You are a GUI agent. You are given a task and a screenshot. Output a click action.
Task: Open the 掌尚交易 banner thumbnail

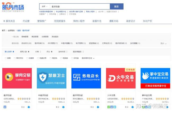pyautogui.click(x=17, y=78)
